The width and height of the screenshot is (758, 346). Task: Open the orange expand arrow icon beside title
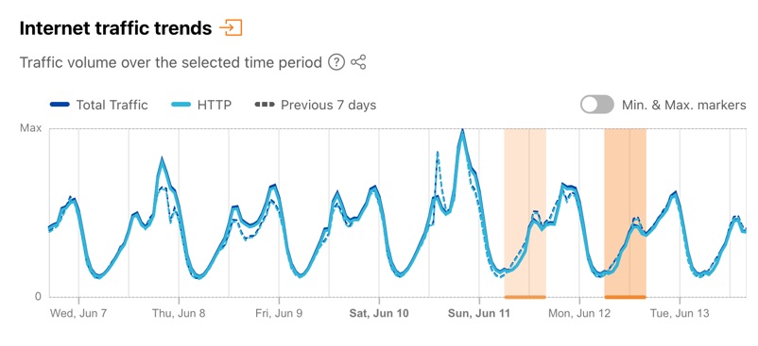[x=231, y=28]
